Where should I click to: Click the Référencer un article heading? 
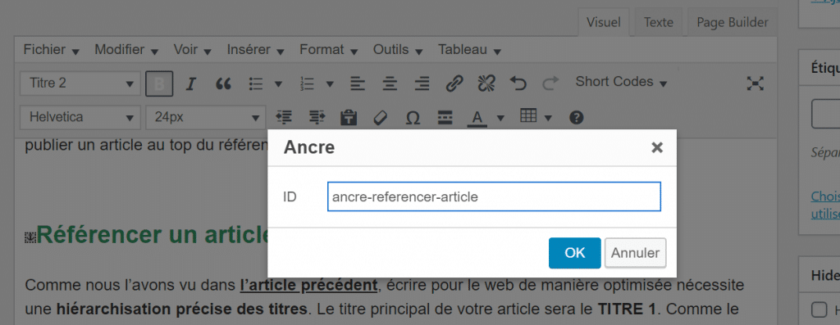point(152,235)
